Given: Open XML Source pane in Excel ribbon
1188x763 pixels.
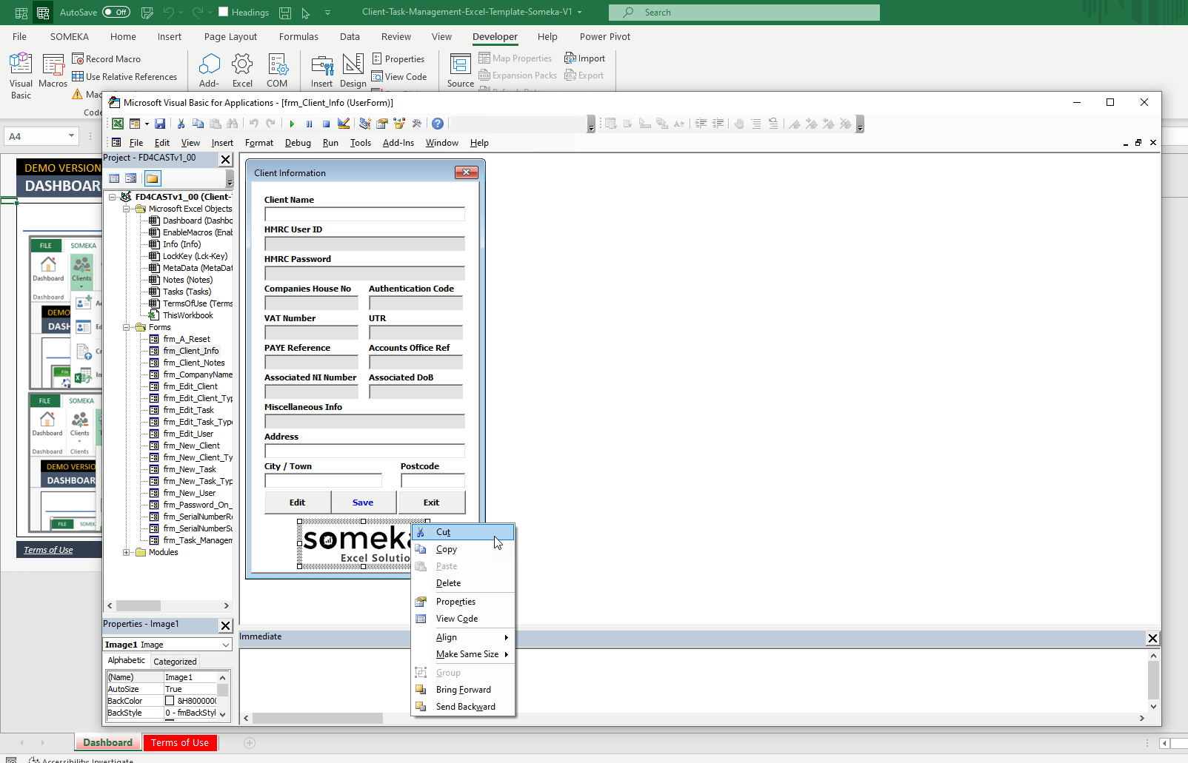Looking at the screenshot, I should tap(461, 71).
